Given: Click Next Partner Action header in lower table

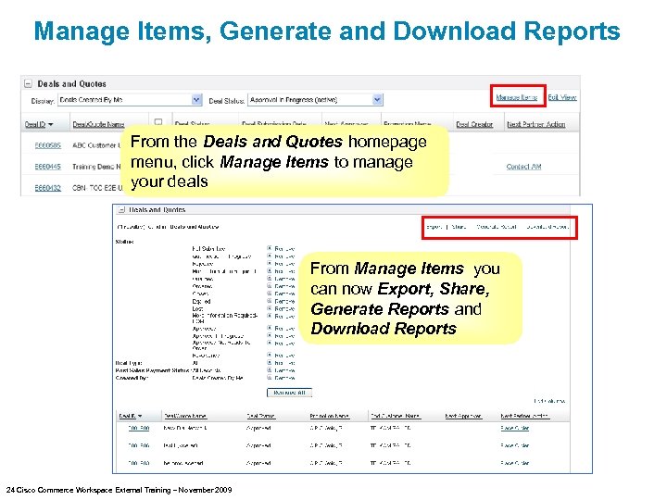Looking at the screenshot, I should 525,416.
